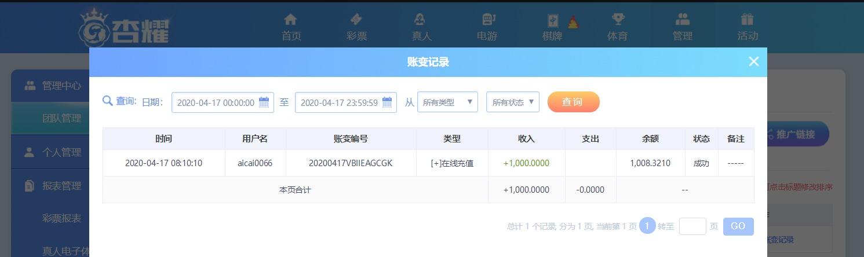The width and height of the screenshot is (864, 257).
Task: Click the 棋牌 card games icon
Action: (553, 21)
